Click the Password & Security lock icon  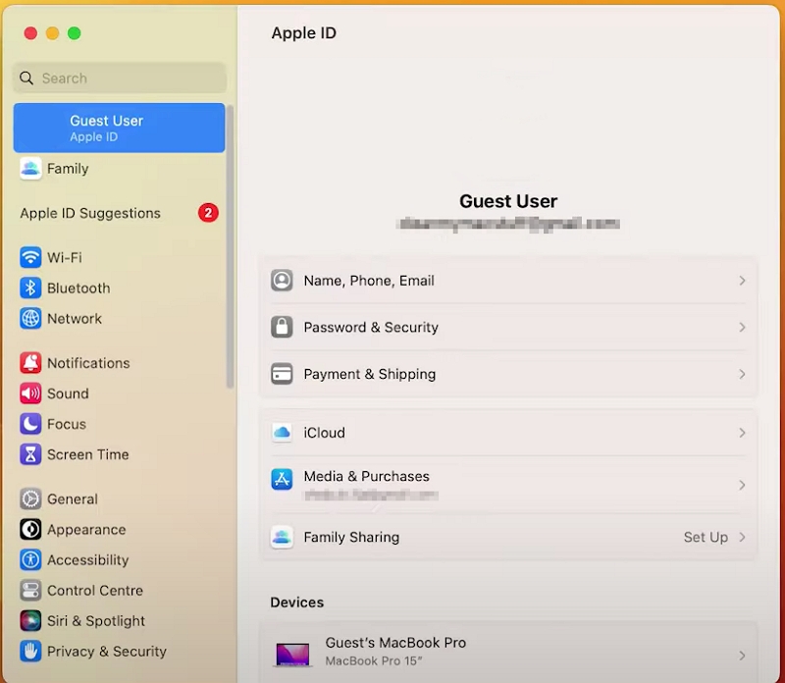(282, 327)
